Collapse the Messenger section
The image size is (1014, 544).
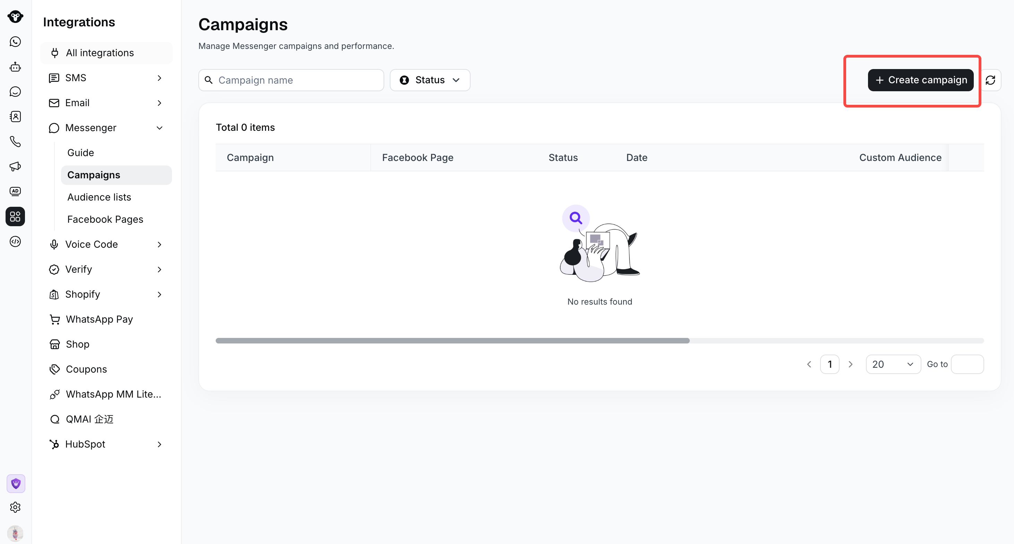click(106, 128)
